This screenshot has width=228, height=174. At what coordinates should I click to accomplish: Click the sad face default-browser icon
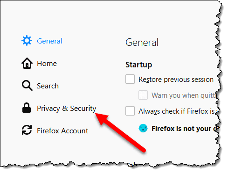pos(143,128)
